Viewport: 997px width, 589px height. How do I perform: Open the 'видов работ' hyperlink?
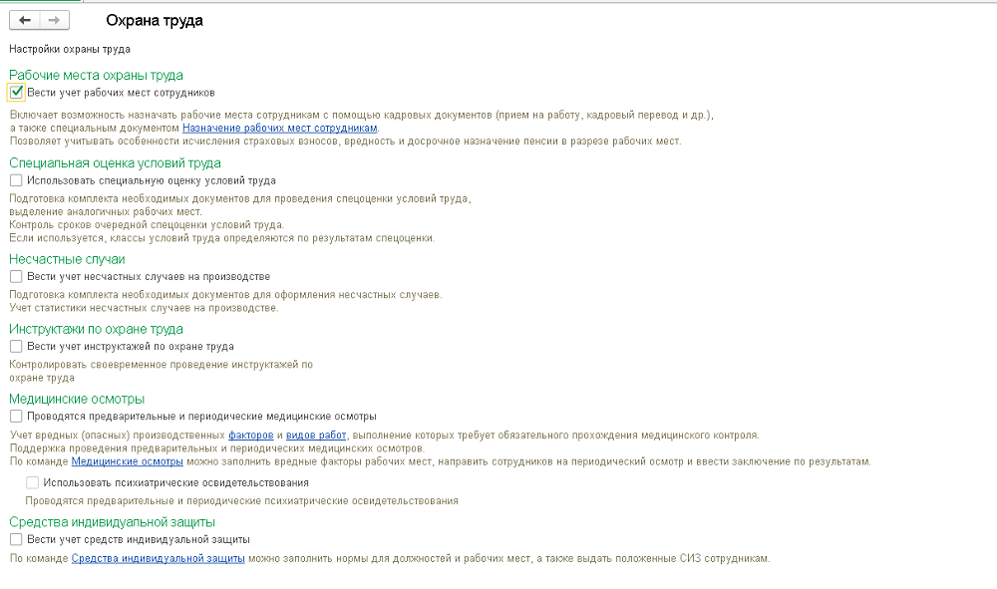316,436
